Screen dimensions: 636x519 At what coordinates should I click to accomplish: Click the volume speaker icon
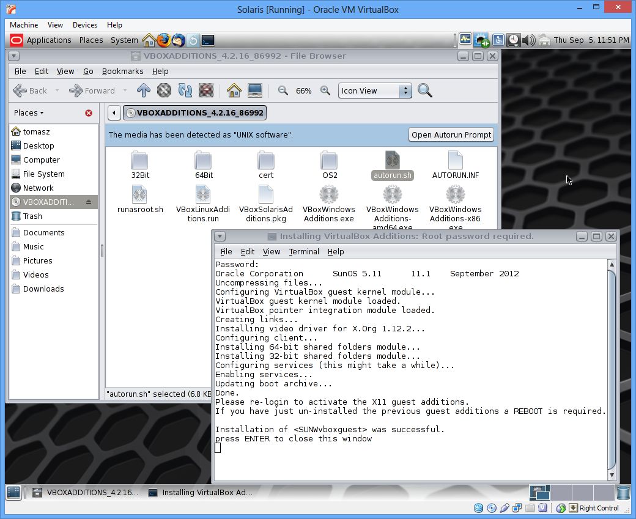tap(528, 40)
